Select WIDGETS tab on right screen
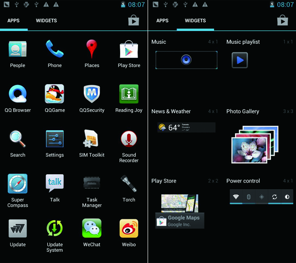 [x=195, y=20]
